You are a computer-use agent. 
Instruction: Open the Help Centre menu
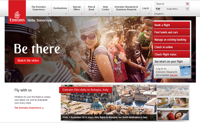pyautogui.click(x=105, y=8)
